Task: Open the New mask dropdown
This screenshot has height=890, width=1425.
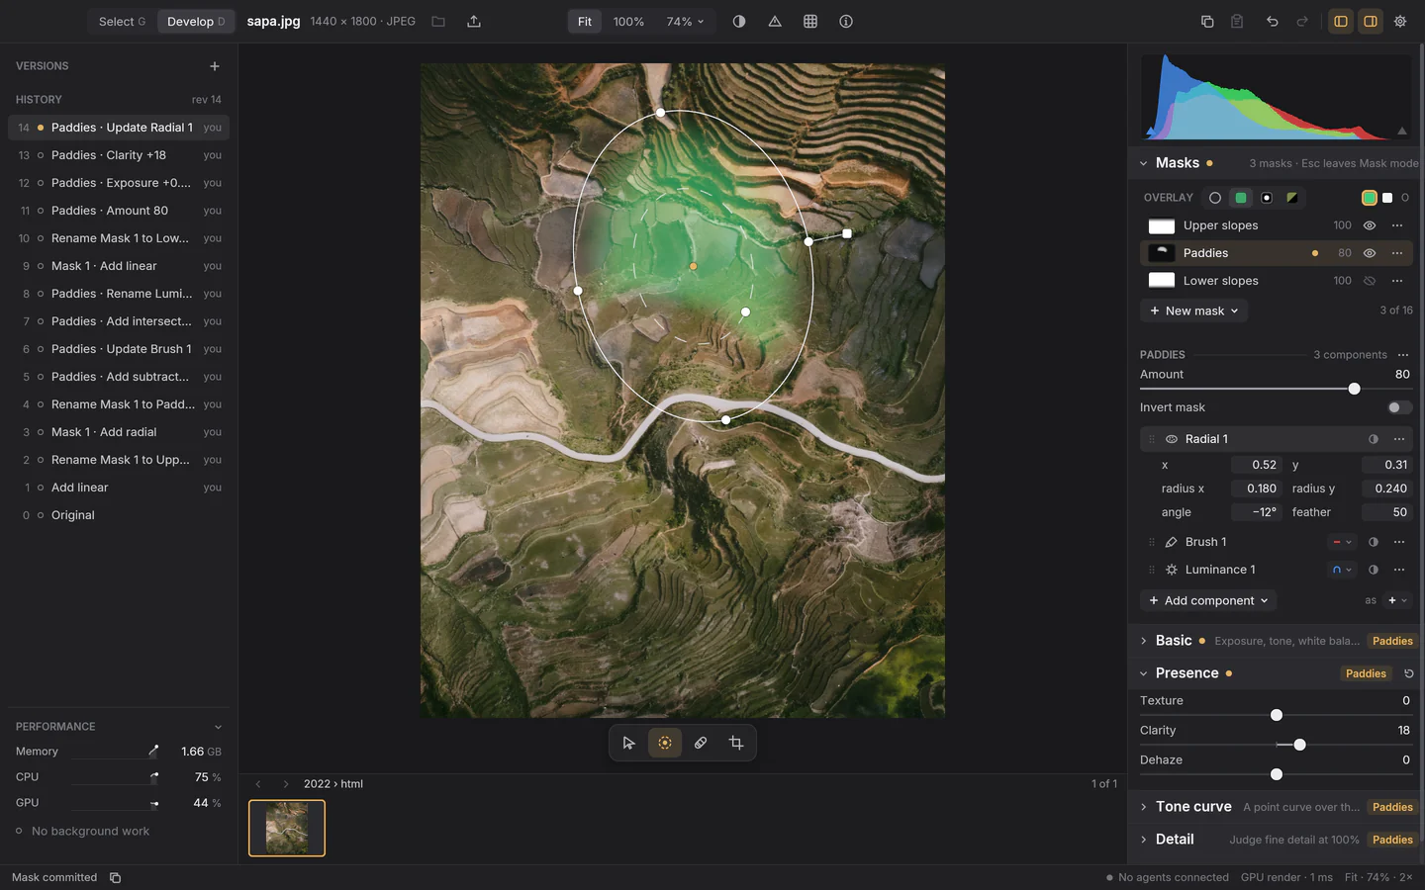Action: [1193, 311]
